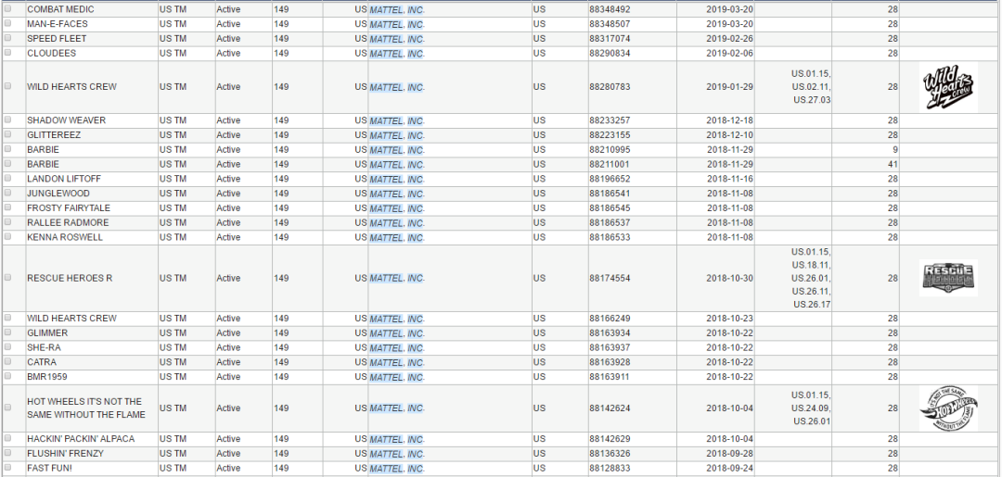This screenshot has width=1002, height=477.
Task: Tick the checkbox for RESCUE HEROES R
Action: pos(7,278)
